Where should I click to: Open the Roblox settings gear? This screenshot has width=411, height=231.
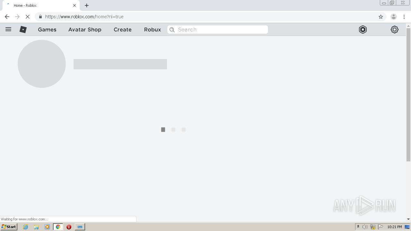[395, 30]
